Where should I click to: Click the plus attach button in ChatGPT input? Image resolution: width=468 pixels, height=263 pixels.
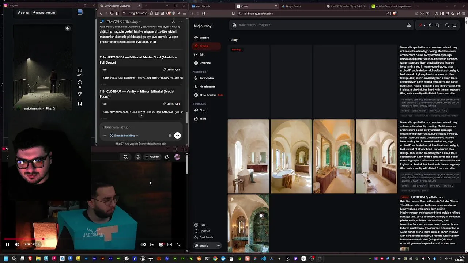click(105, 136)
